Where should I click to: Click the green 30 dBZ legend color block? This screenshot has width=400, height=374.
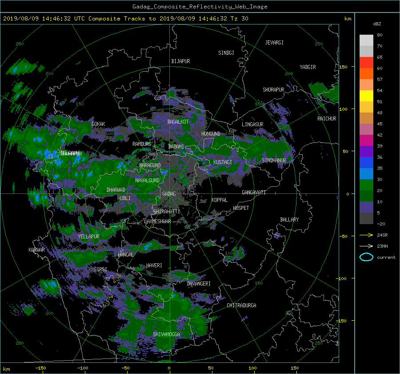coord(366,185)
